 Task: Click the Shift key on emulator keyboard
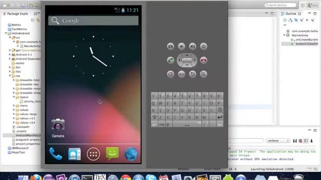tap(154, 117)
